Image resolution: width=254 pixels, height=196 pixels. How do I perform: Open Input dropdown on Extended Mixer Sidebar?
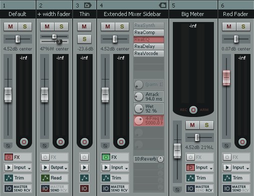(x=120, y=167)
